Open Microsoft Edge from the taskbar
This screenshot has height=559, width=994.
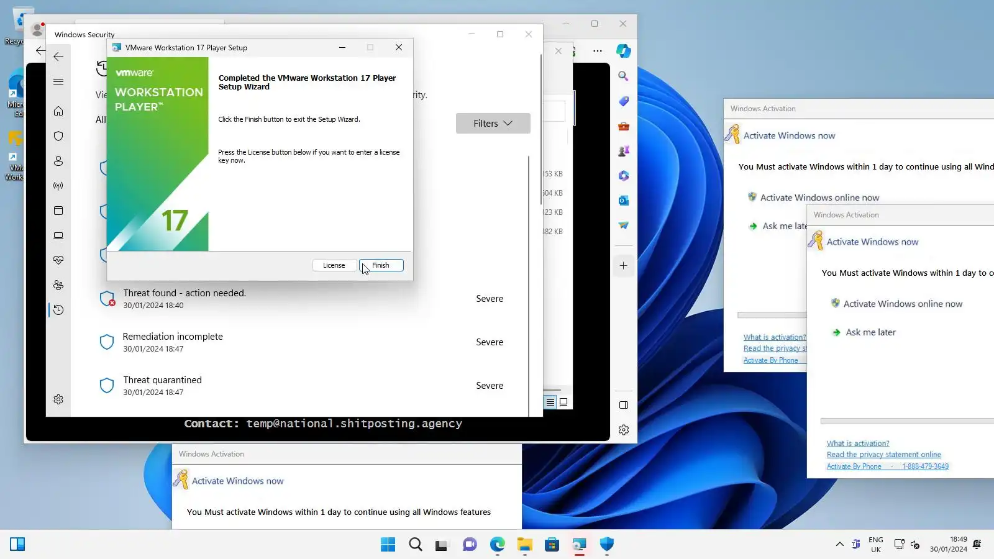497,545
